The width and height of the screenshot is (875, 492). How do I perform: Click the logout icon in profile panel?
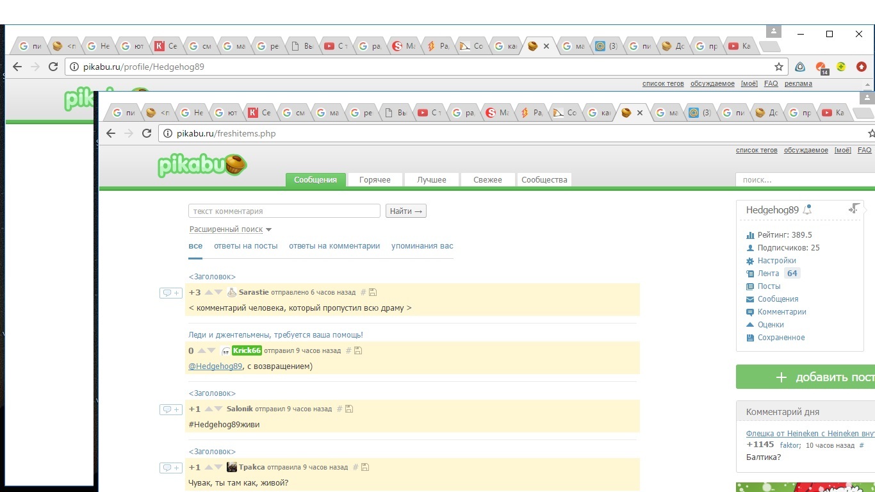855,208
